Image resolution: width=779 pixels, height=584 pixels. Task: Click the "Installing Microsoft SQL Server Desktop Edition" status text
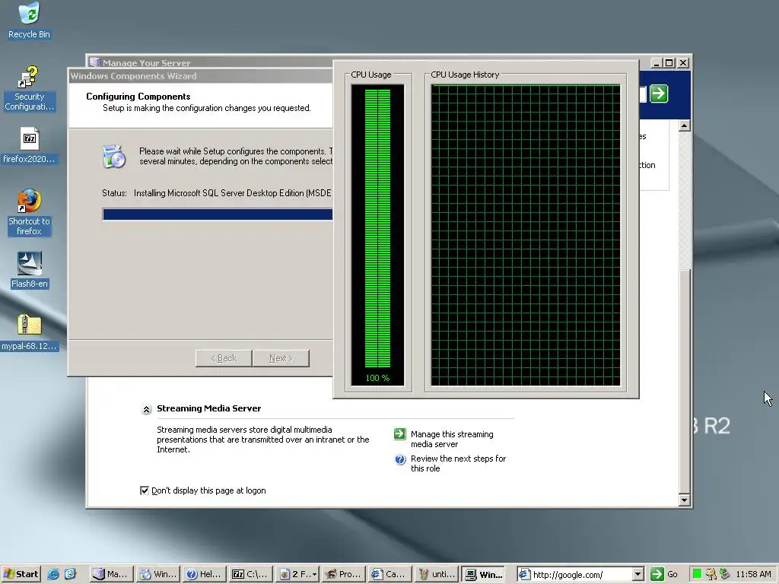233,193
